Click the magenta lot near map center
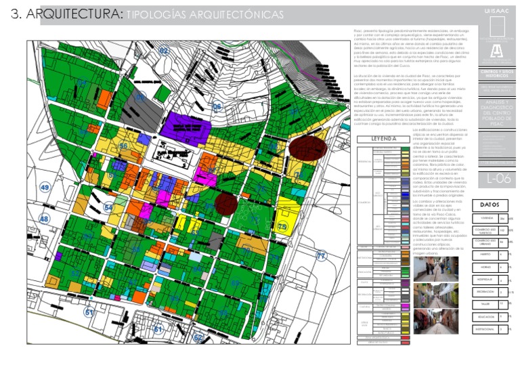Screen dimensions: 520x367 tap(203, 177)
